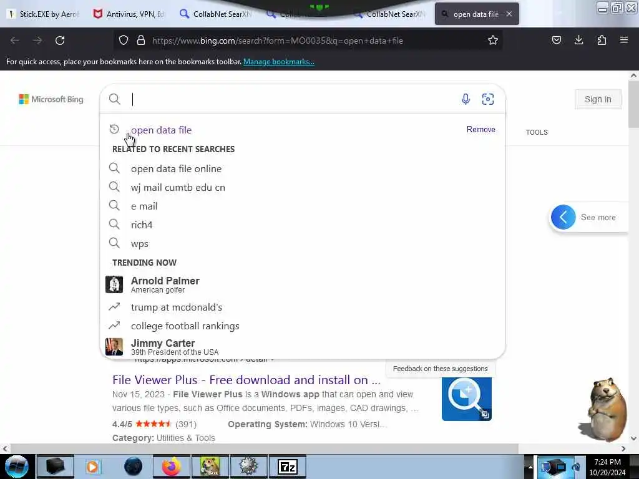This screenshot has width=639, height=479.
Task: Click Manage bookmarks link
Action: [279, 62]
